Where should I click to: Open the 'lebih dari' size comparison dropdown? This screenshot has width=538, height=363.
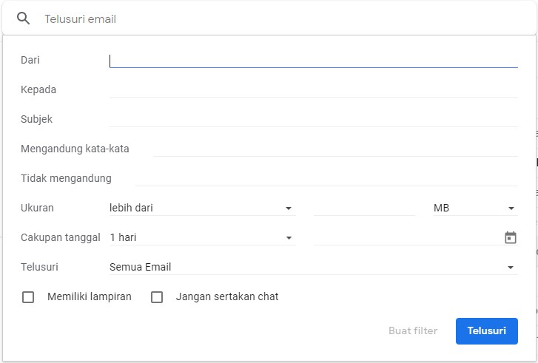click(x=201, y=208)
